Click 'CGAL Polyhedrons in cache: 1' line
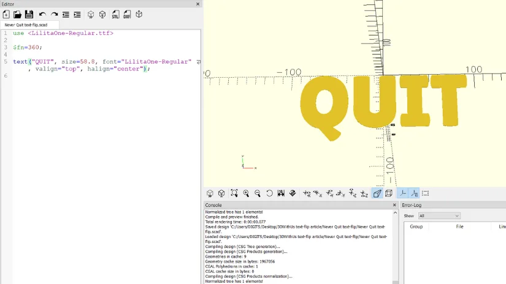 click(231, 267)
